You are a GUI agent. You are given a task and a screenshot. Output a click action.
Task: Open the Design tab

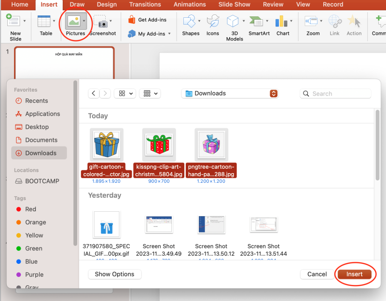(x=107, y=4)
